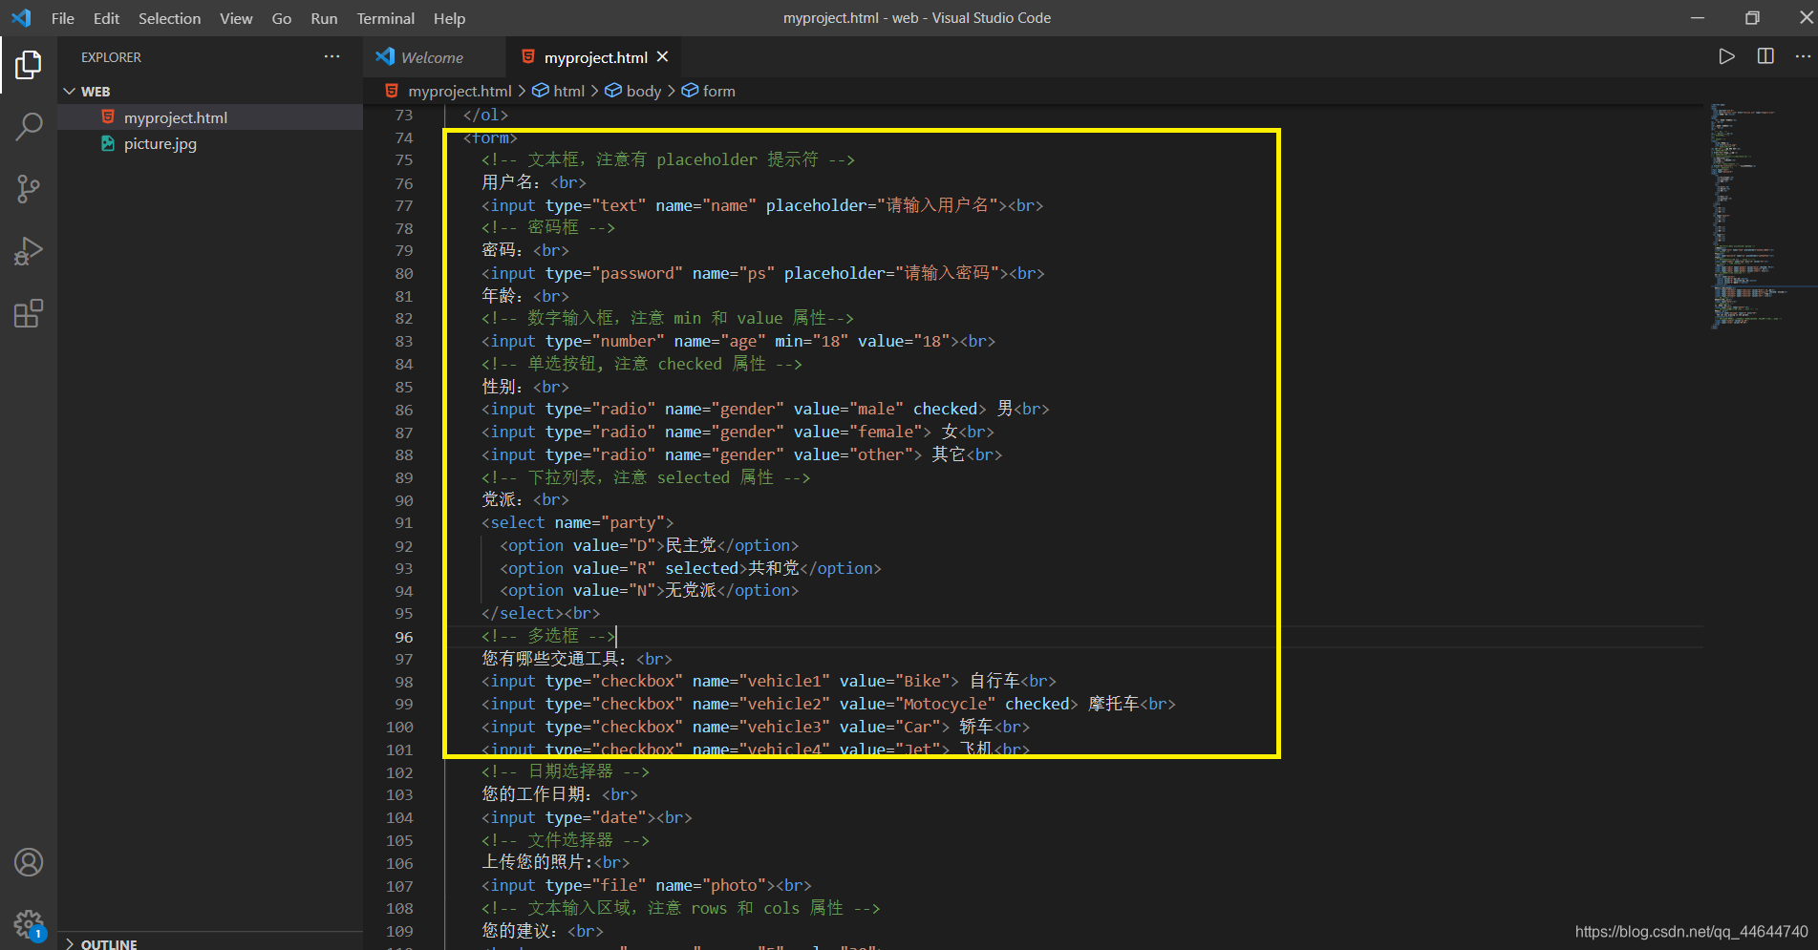
Task: Click the checkbox line with value="Bike"
Action: pos(769,681)
